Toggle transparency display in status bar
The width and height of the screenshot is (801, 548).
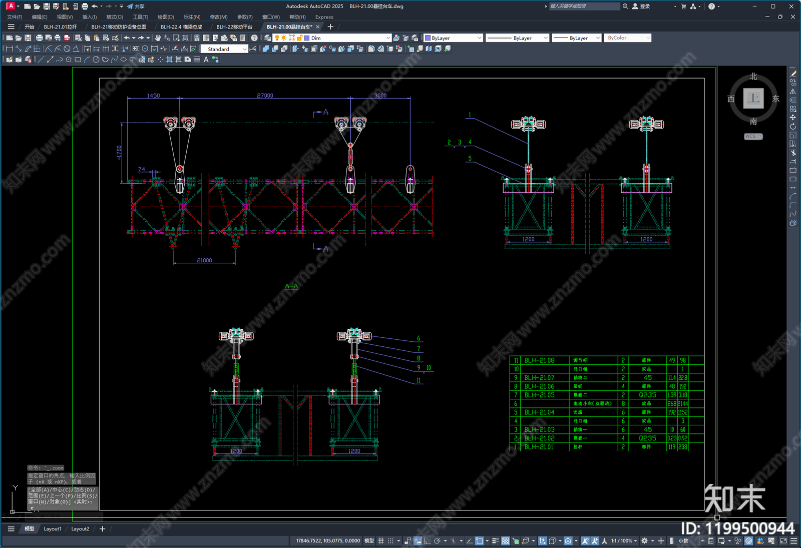click(505, 541)
